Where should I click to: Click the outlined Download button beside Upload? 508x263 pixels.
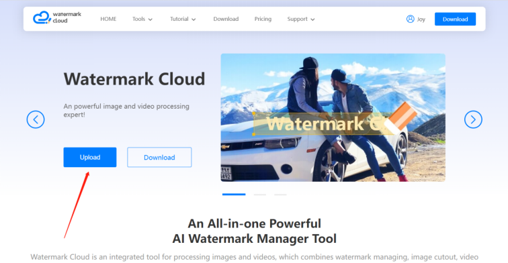point(159,157)
